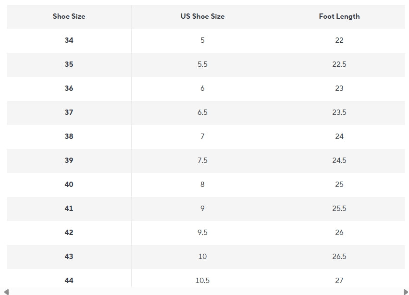This screenshot has height=295, width=409.
Task: Click US shoe size 7.5 cell
Action: point(202,160)
